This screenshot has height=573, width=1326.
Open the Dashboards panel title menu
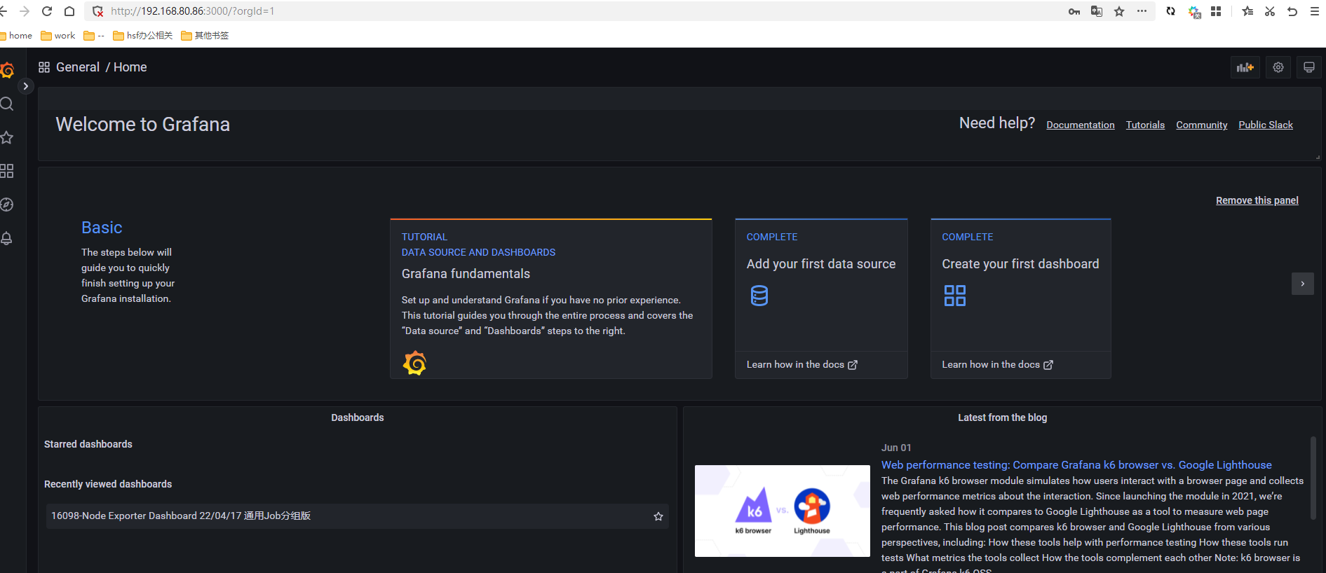[358, 417]
